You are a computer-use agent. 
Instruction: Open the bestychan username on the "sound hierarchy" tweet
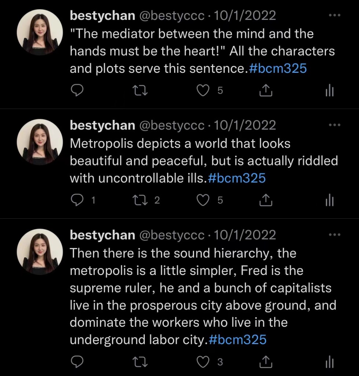click(102, 235)
